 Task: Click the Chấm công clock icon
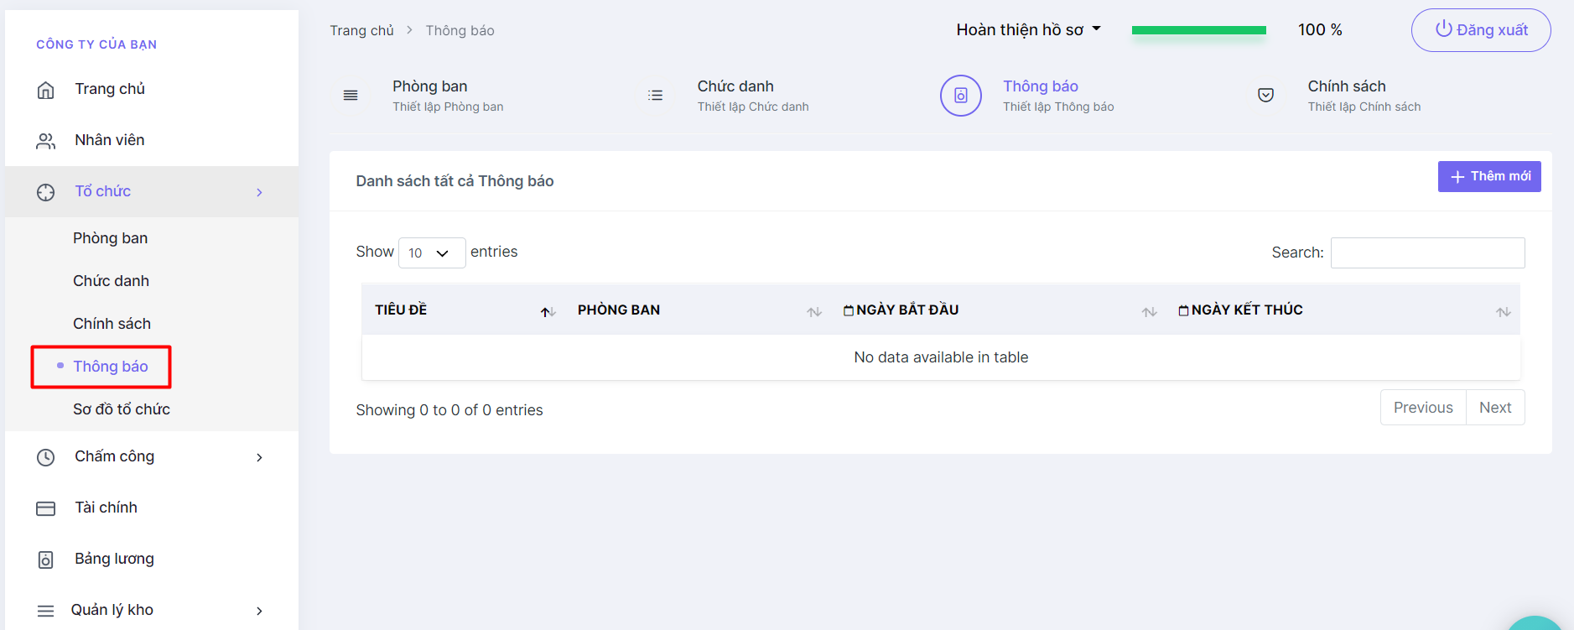coord(46,457)
